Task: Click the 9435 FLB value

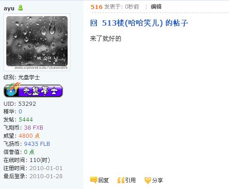Action: (x=37, y=144)
